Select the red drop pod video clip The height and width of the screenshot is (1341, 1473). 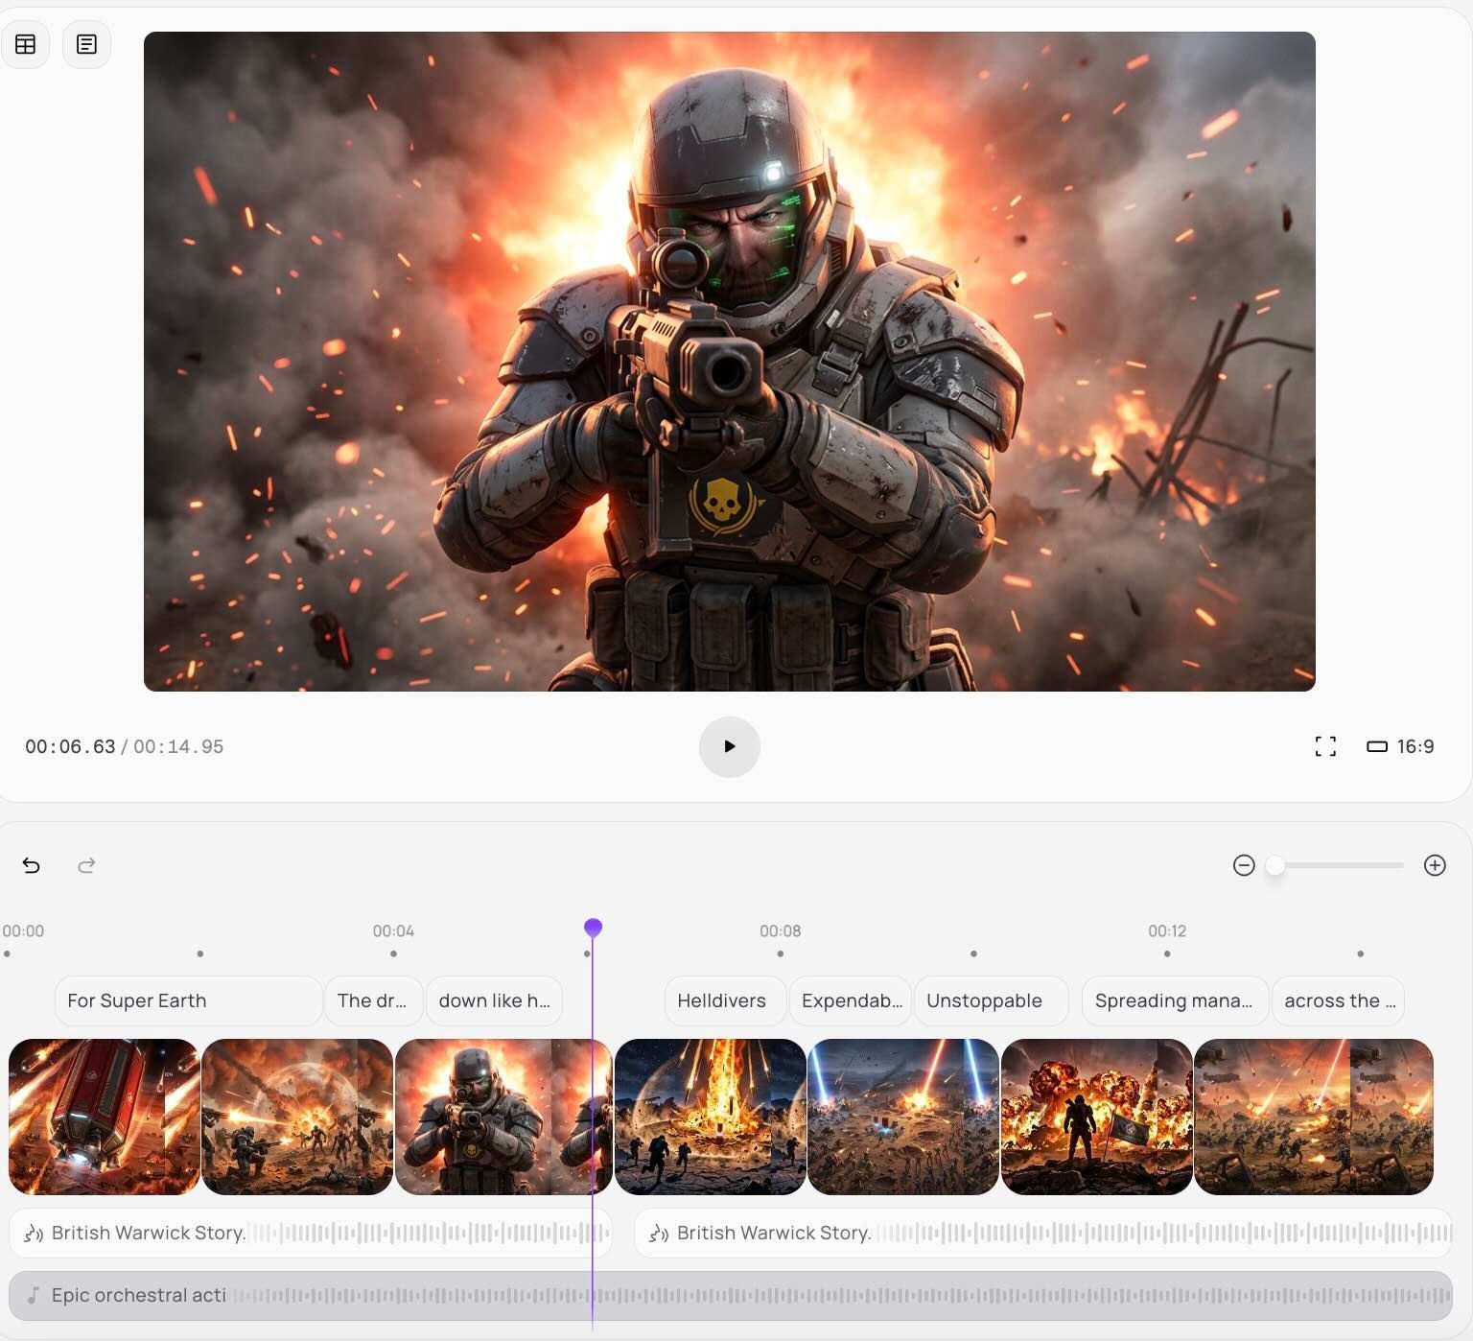click(x=104, y=1117)
